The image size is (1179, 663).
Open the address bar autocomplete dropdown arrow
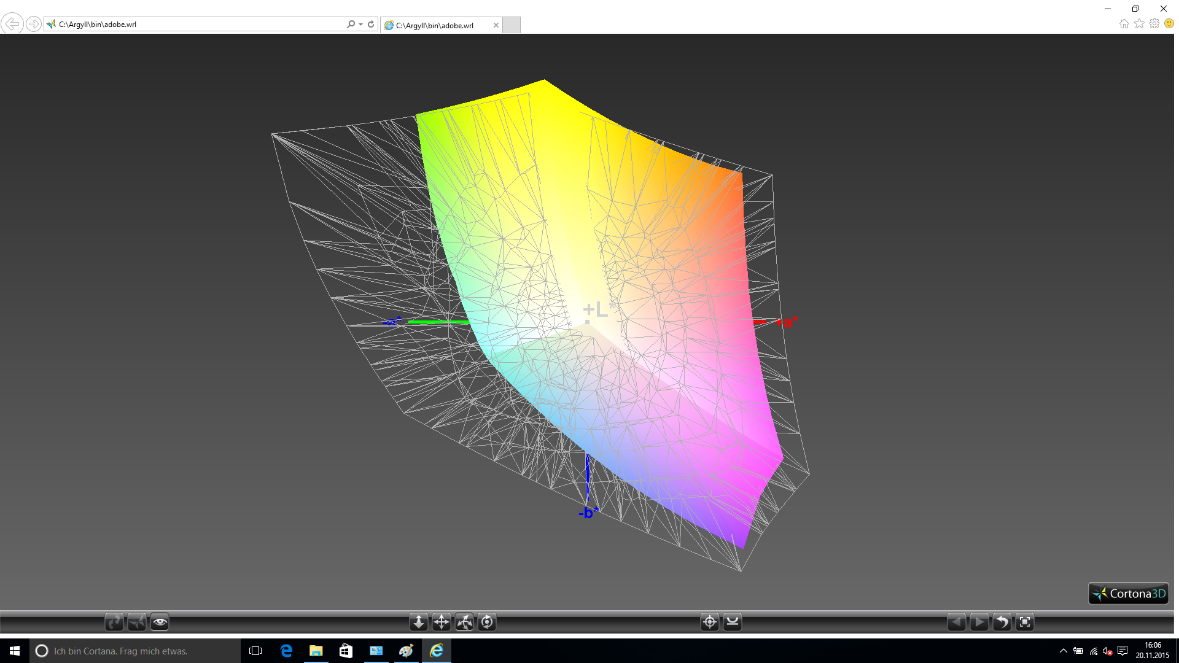click(361, 25)
